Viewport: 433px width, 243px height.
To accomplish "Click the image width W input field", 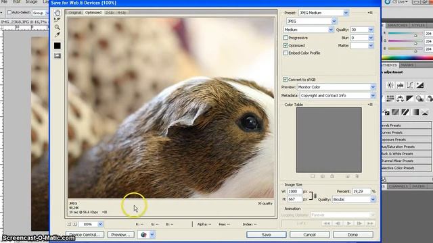I will point(294,191).
